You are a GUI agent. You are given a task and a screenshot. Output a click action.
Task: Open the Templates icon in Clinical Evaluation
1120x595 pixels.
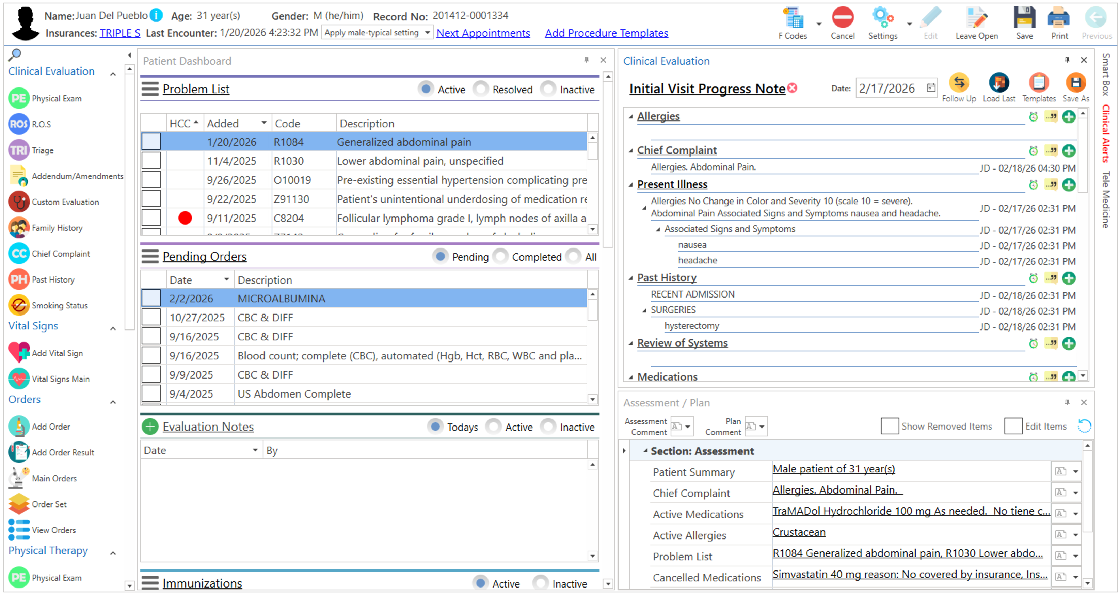1038,83
